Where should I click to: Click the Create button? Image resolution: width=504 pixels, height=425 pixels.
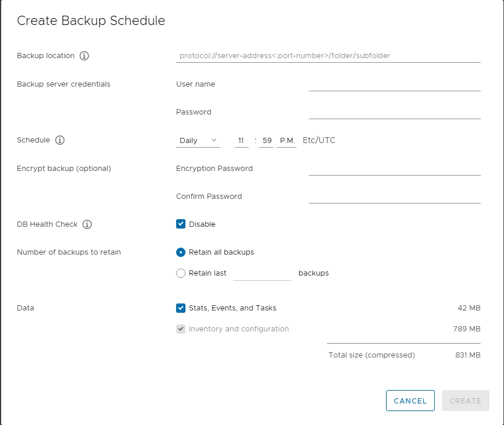[466, 401]
